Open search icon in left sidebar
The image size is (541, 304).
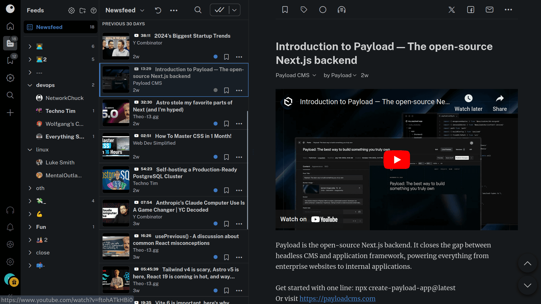[x=10, y=95]
